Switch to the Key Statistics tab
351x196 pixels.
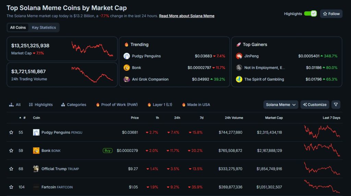coord(44,27)
